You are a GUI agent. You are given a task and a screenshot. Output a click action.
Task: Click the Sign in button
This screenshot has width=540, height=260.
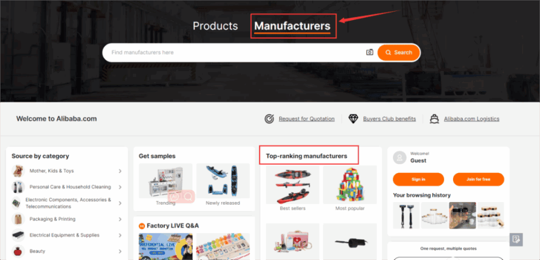click(x=418, y=179)
